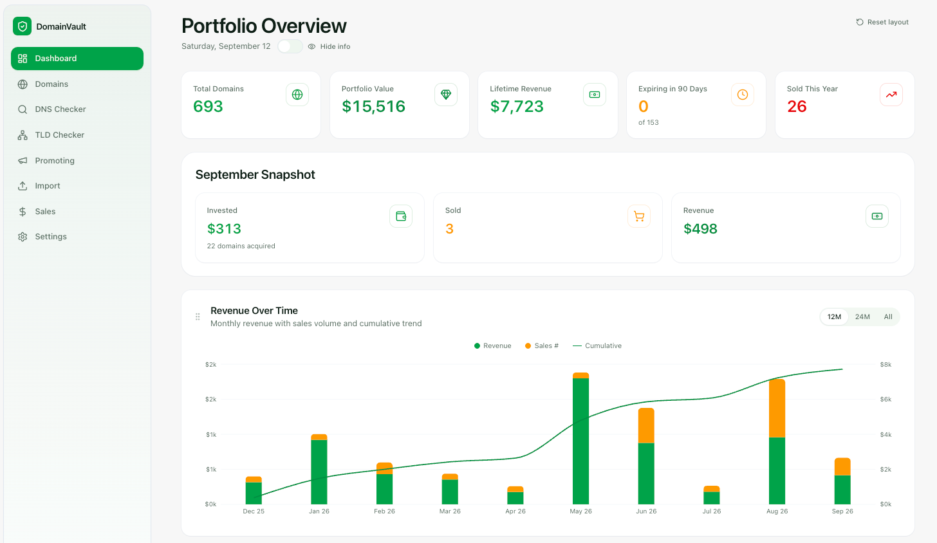The height and width of the screenshot is (543, 937).
Task: Click the Portfolio Value amount $15,516
Action: point(373,107)
